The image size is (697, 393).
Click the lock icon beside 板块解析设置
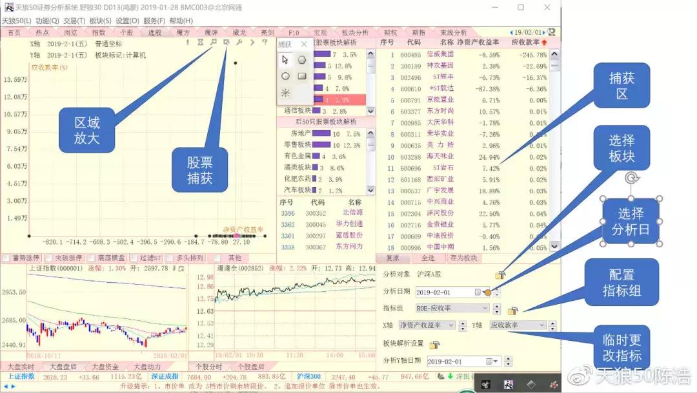point(434,343)
